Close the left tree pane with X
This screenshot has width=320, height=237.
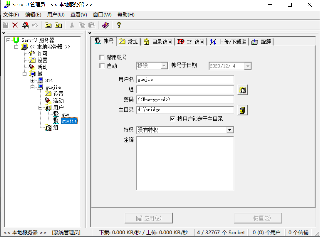tap(3, 33)
